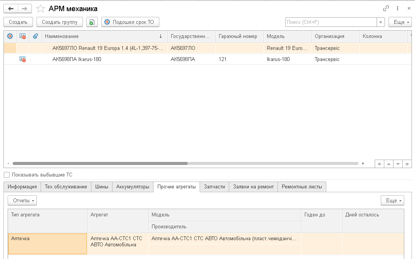Click the paperclip attachments column header
The height and width of the screenshot is (259, 415).
(35, 36)
